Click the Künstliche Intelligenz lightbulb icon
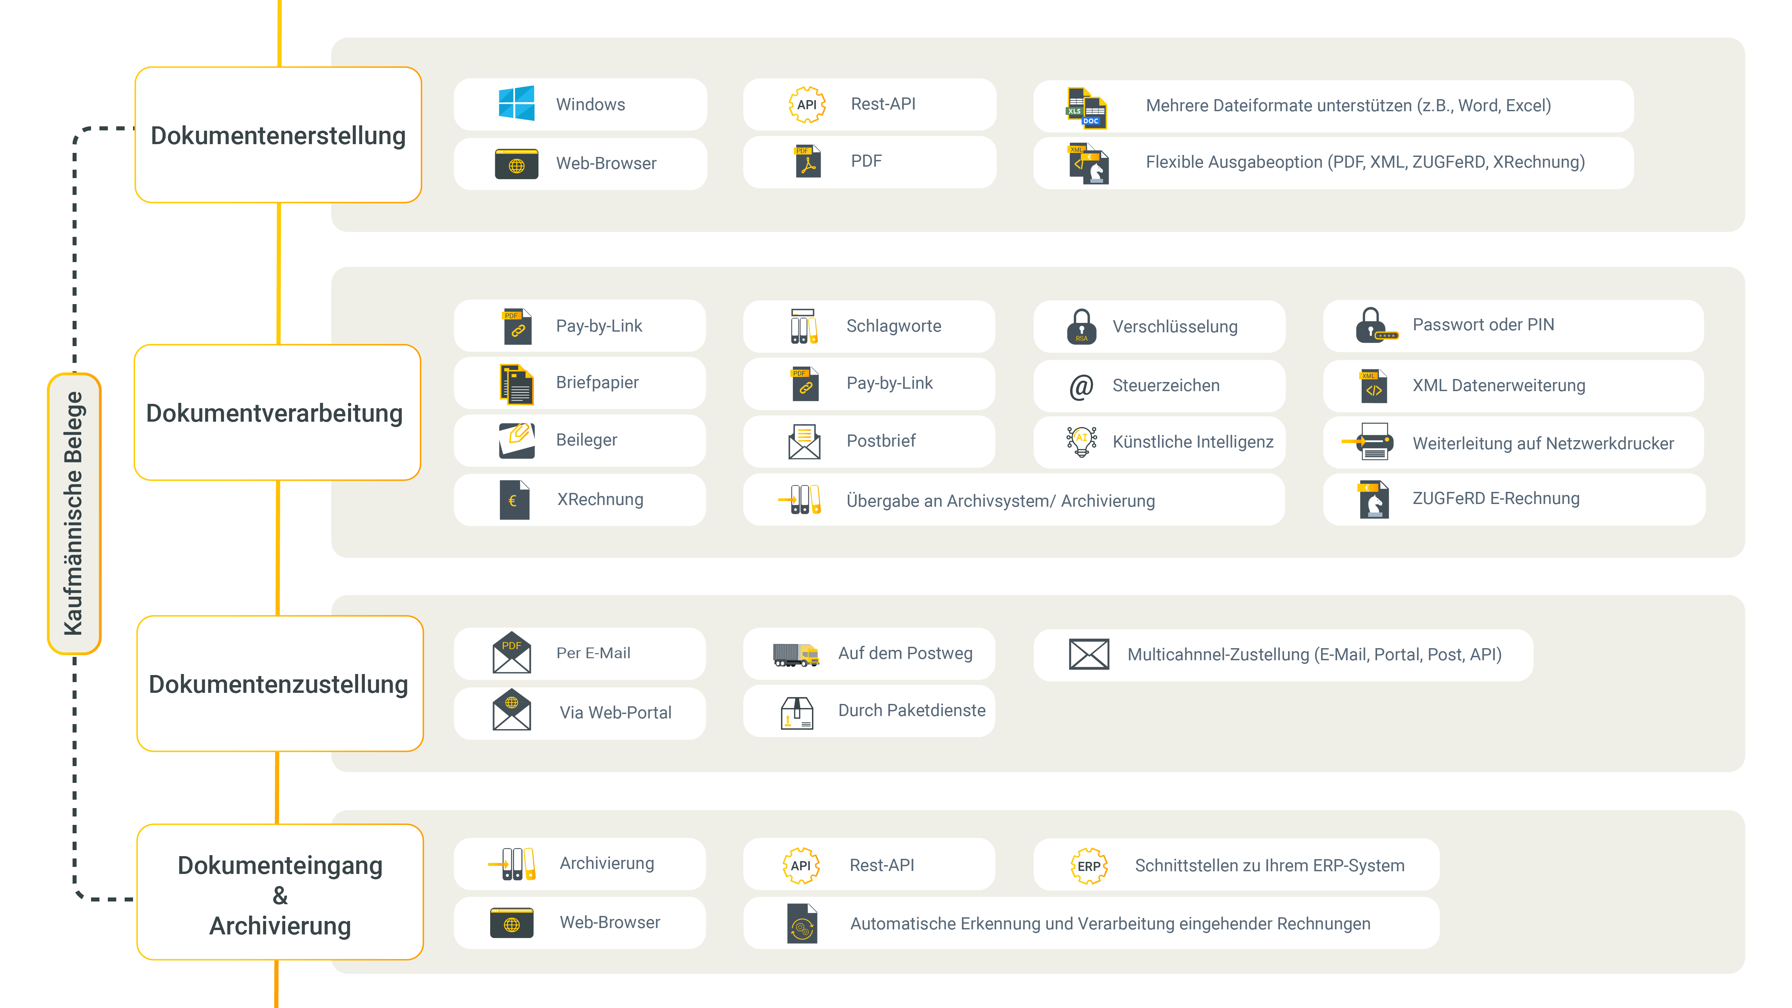 point(1082,442)
